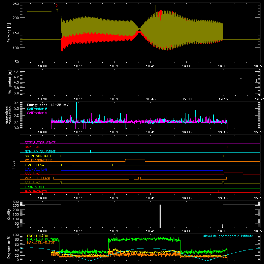Select the red 'X' legend label

point(57,6)
